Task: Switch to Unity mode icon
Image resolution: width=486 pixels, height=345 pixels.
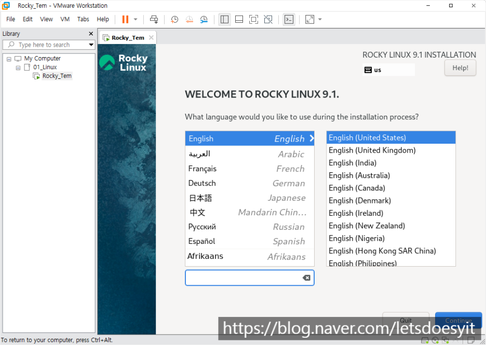Action: pyautogui.click(x=268, y=20)
